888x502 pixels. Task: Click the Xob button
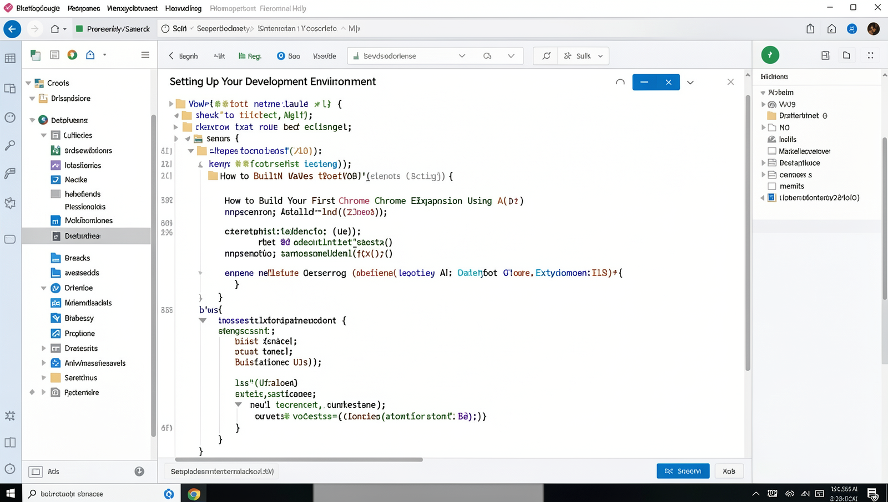point(729,471)
